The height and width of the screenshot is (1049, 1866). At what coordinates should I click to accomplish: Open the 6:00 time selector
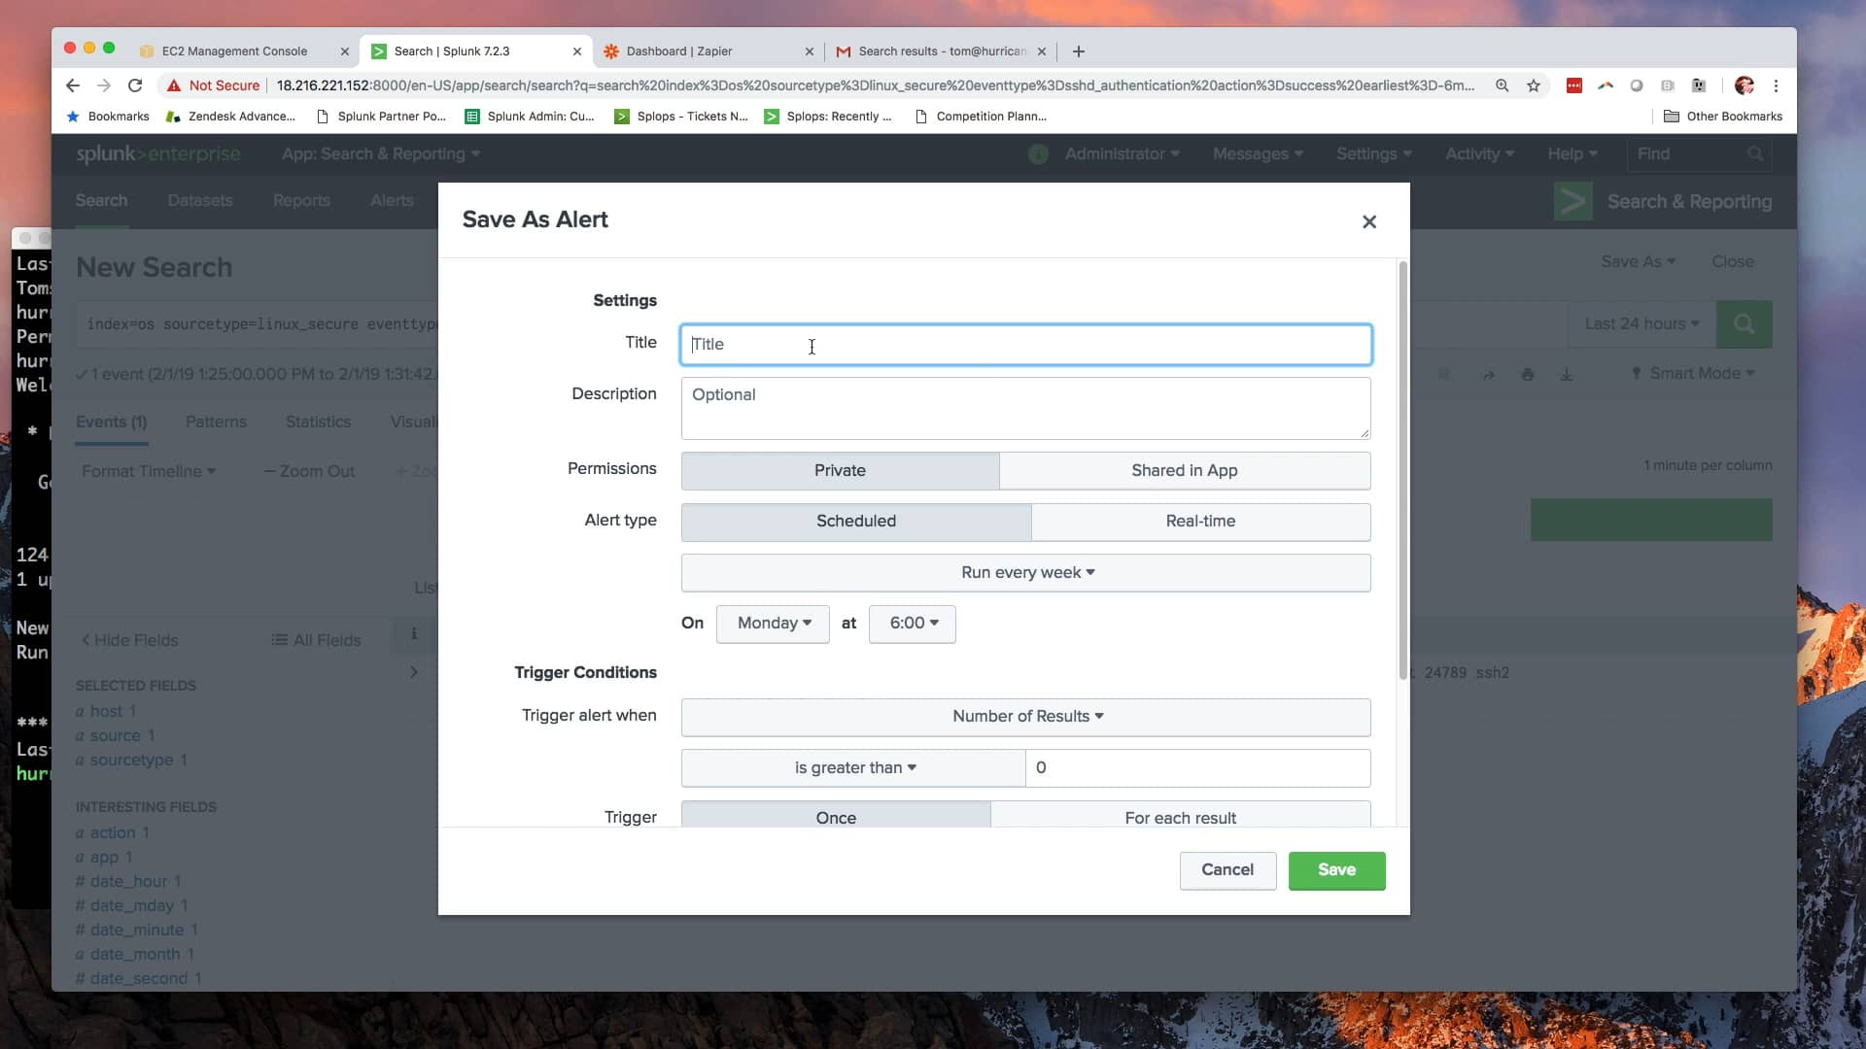(x=912, y=624)
